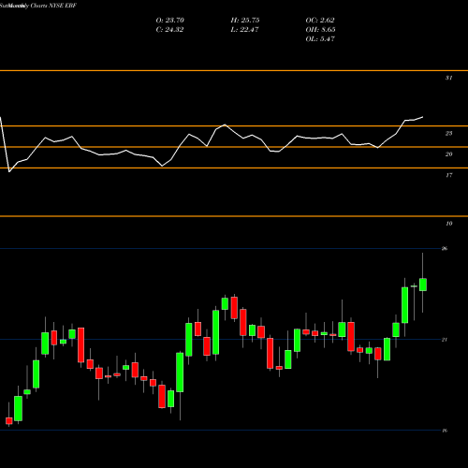Viewport: 468px width, 468px height.
Task: Select the leftmost red candlestick
Action: tap(9, 421)
